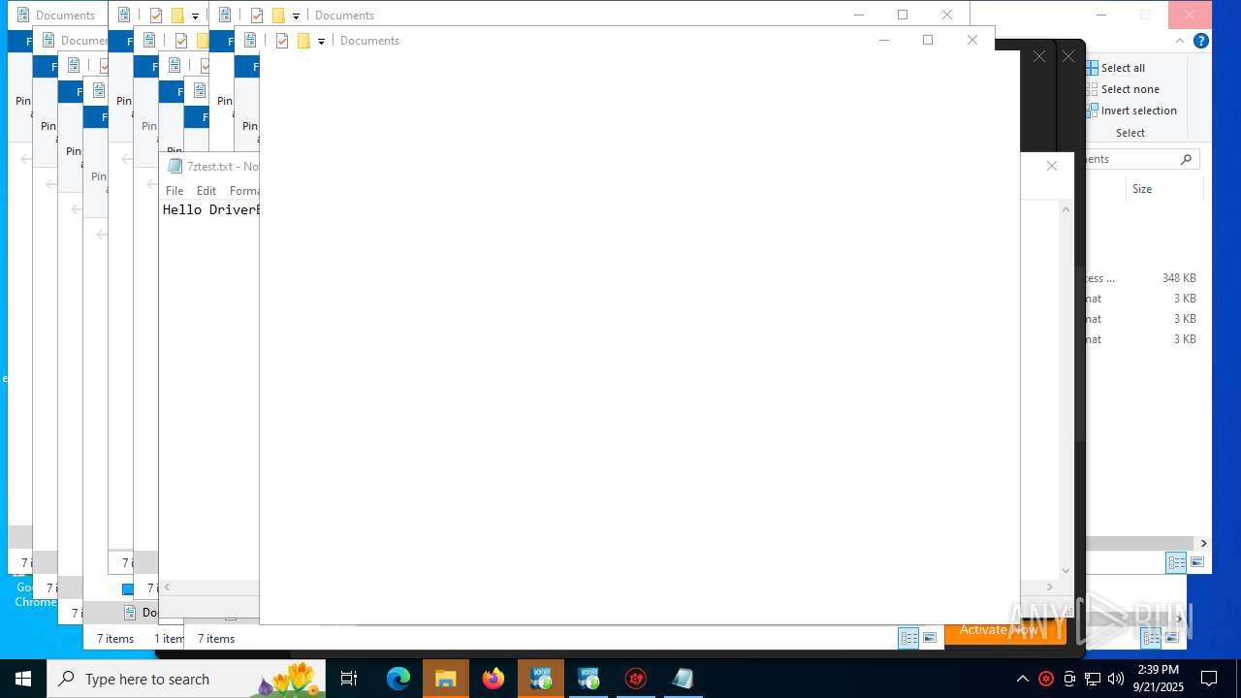Image resolution: width=1241 pixels, height=698 pixels.
Task: Open the volume control in the tray
Action: pyautogui.click(x=1116, y=679)
